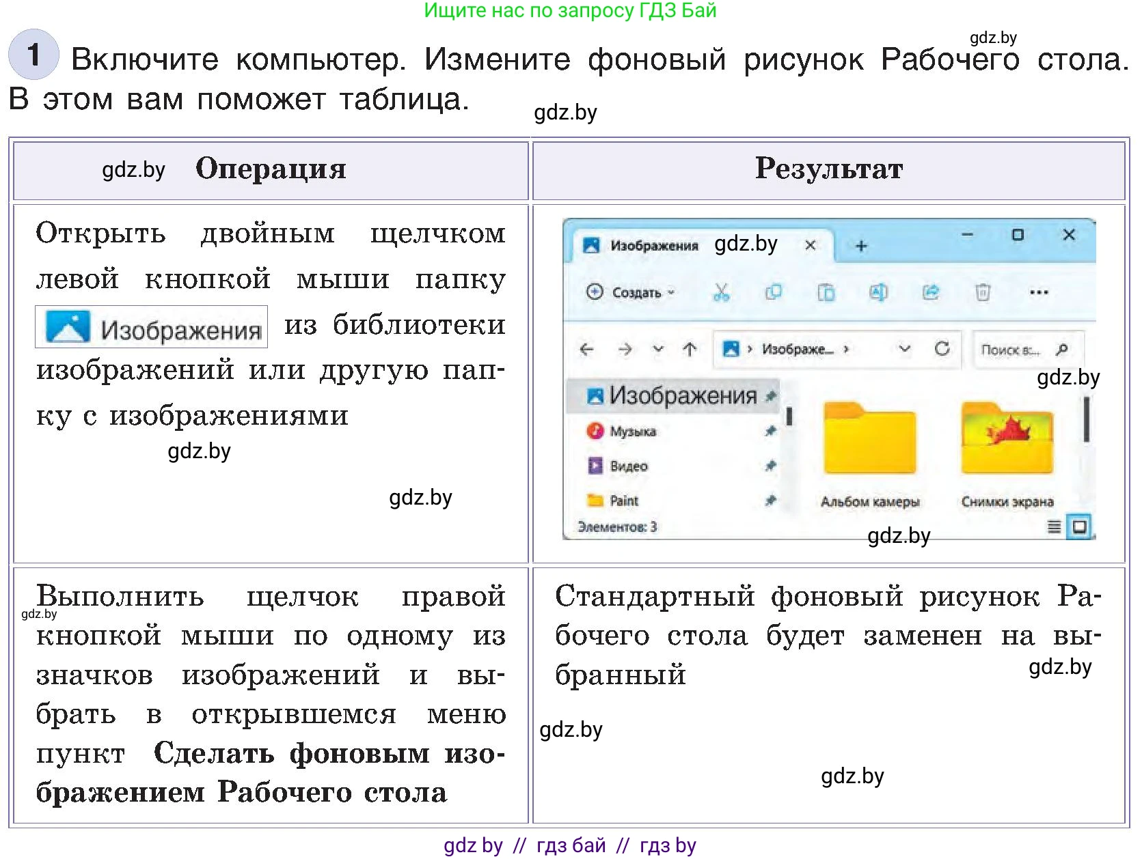Open the recent locations chevron beside navigation arrows
This screenshot has height=859, width=1142.
coord(658,350)
